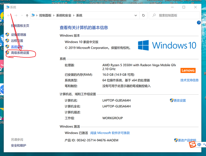Click the Windows 已激活 status text
The image size is (206, 156).
pos(76,133)
